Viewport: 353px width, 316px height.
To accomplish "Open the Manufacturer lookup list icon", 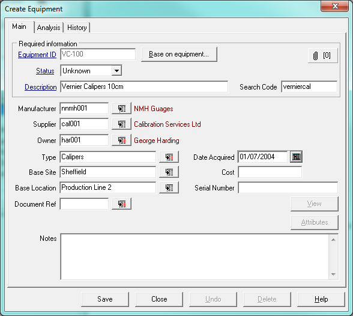I will point(121,108).
